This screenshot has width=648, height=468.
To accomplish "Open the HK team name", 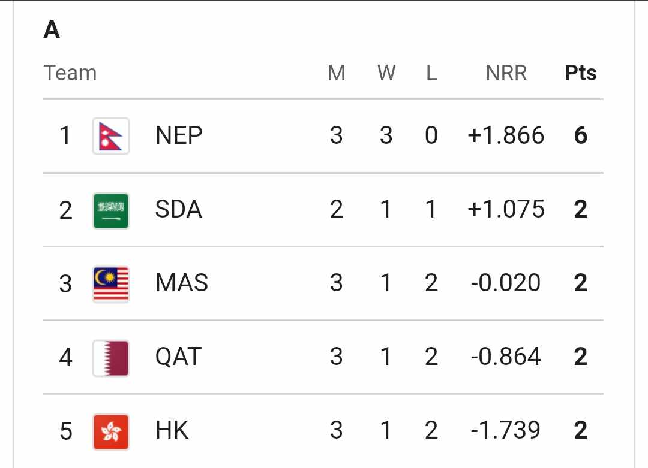I will tap(172, 430).
